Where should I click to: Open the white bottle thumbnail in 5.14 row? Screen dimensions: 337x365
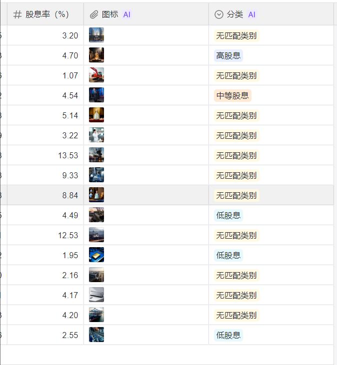[96, 115]
